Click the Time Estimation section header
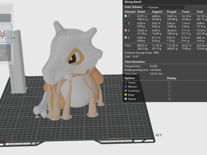 tap(135, 62)
